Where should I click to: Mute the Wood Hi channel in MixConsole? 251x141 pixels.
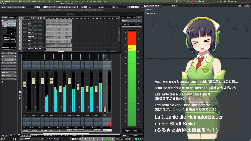click(25, 63)
